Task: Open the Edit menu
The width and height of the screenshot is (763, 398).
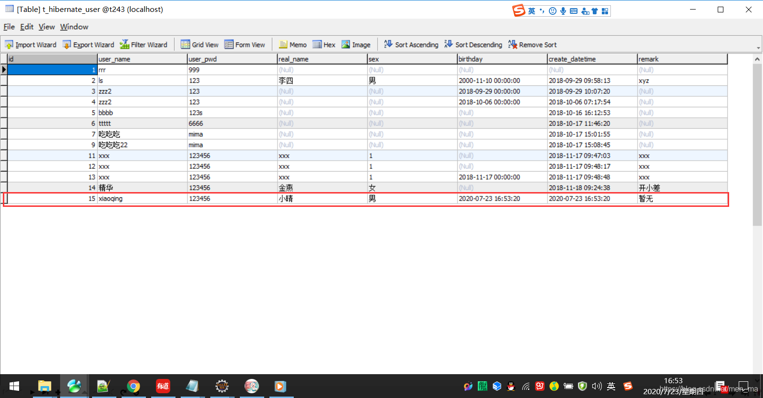Action: 27,27
